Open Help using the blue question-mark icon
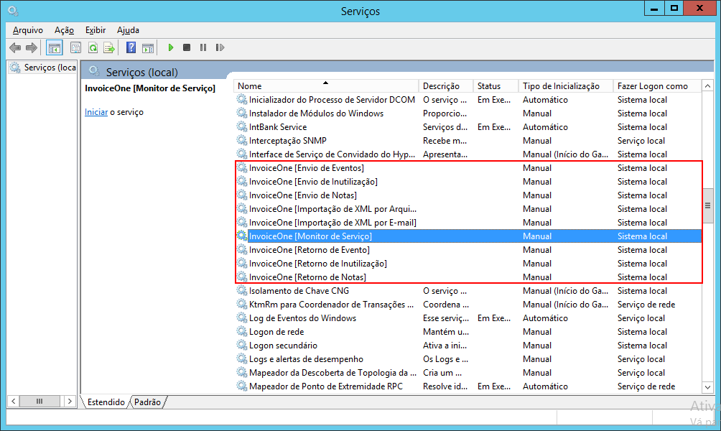Image resolution: width=721 pixels, height=431 pixels. coord(131,47)
